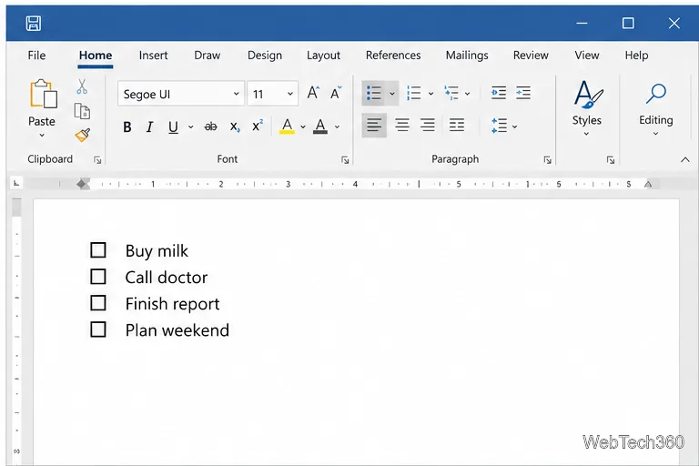
Task: Open the Segoe UI font name dropdown
Action: [x=237, y=94]
